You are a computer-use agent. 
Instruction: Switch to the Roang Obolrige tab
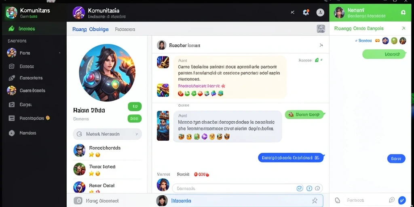pyautogui.click(x=90, y=29)
